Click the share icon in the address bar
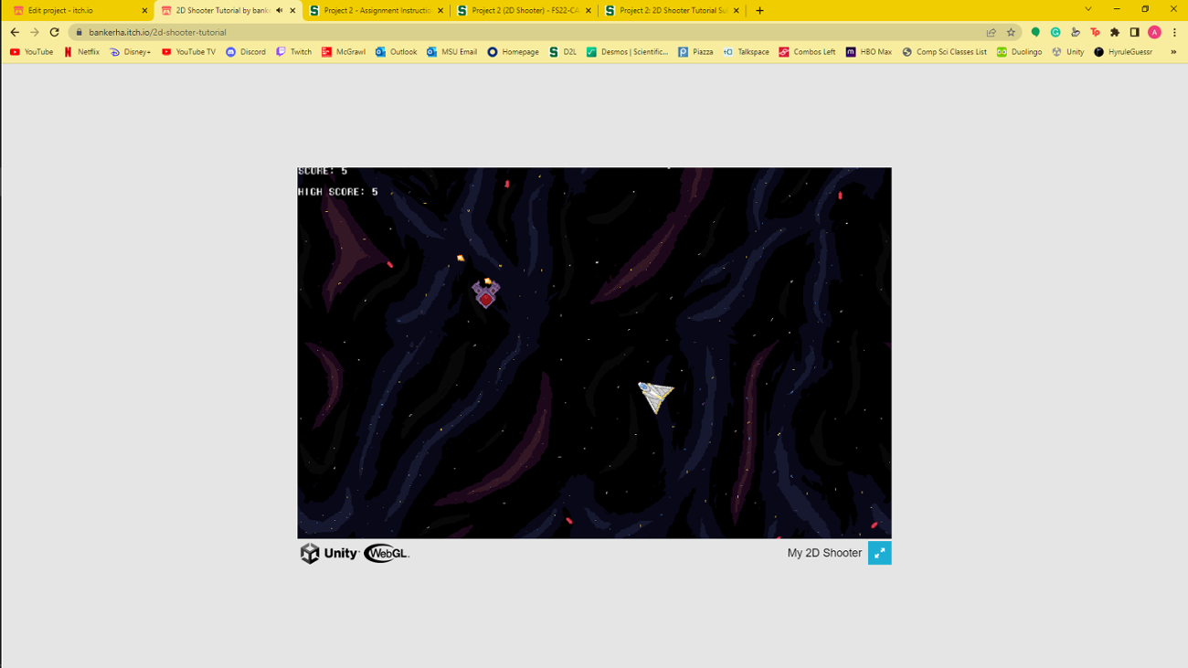This screenshot has width=1188, height=668. coord(991,30)
